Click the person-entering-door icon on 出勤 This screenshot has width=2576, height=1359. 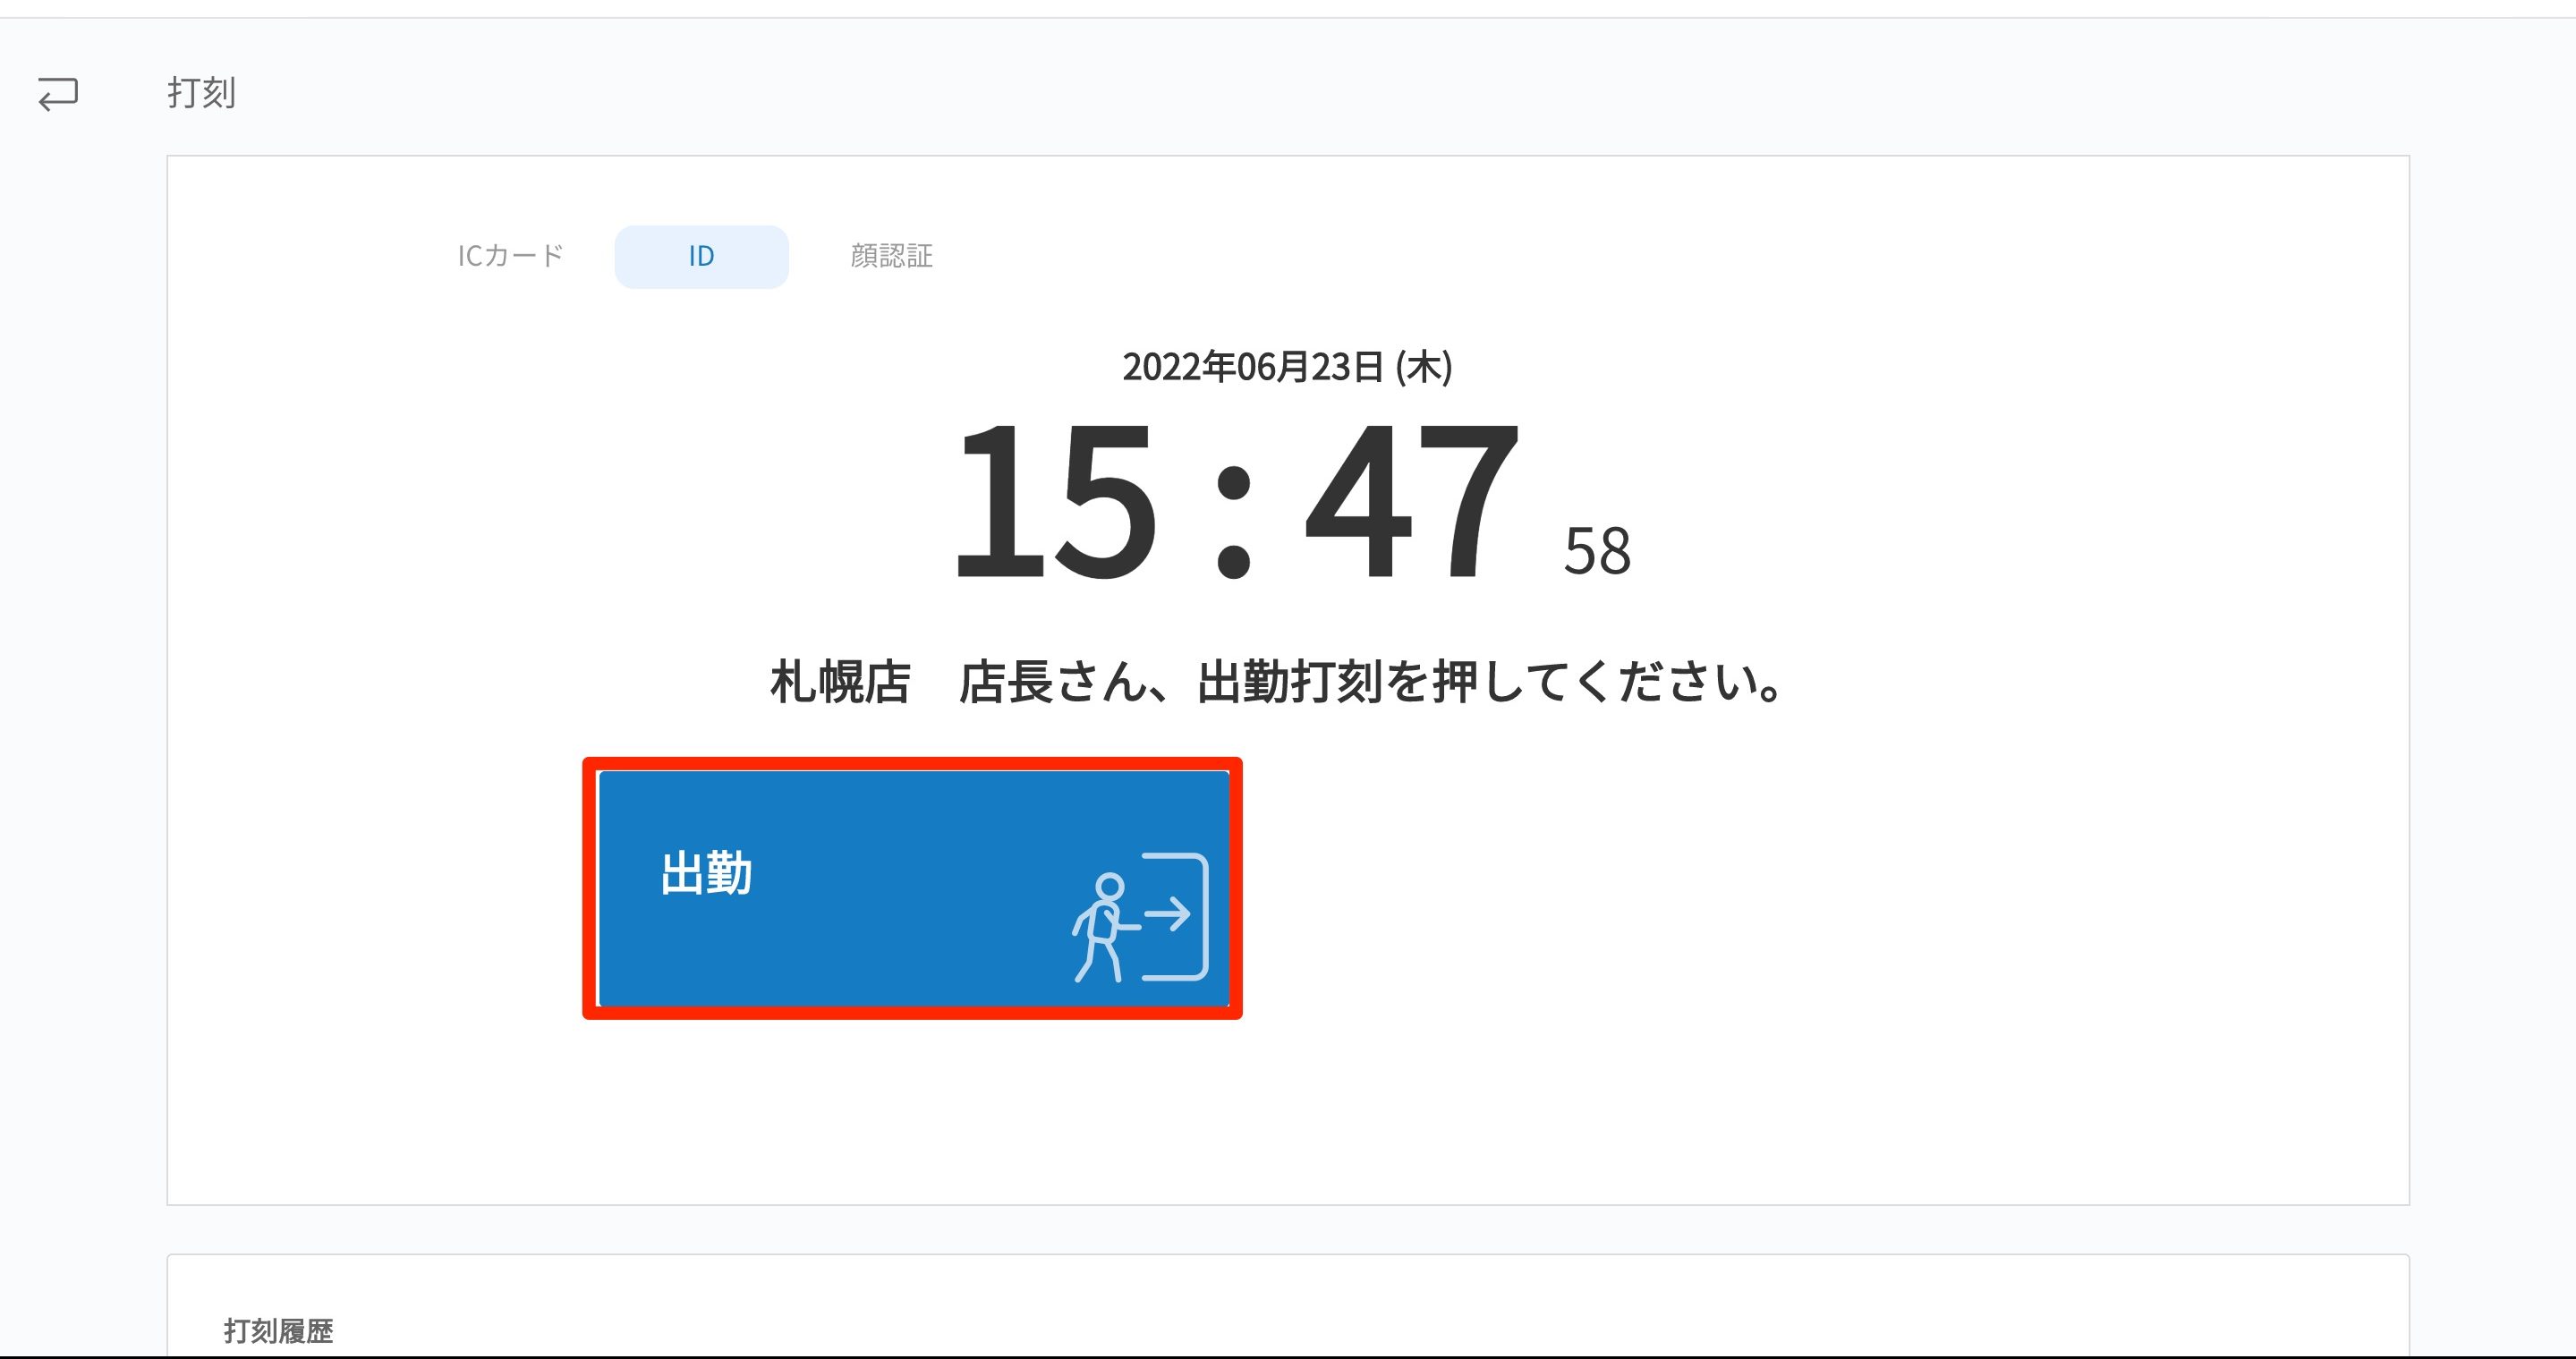click(1140, 917)
